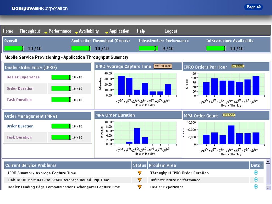The image size is (272, 204).
Task: Click warning triangle for Dealer Leading Edge row
Action: [140, 187]
